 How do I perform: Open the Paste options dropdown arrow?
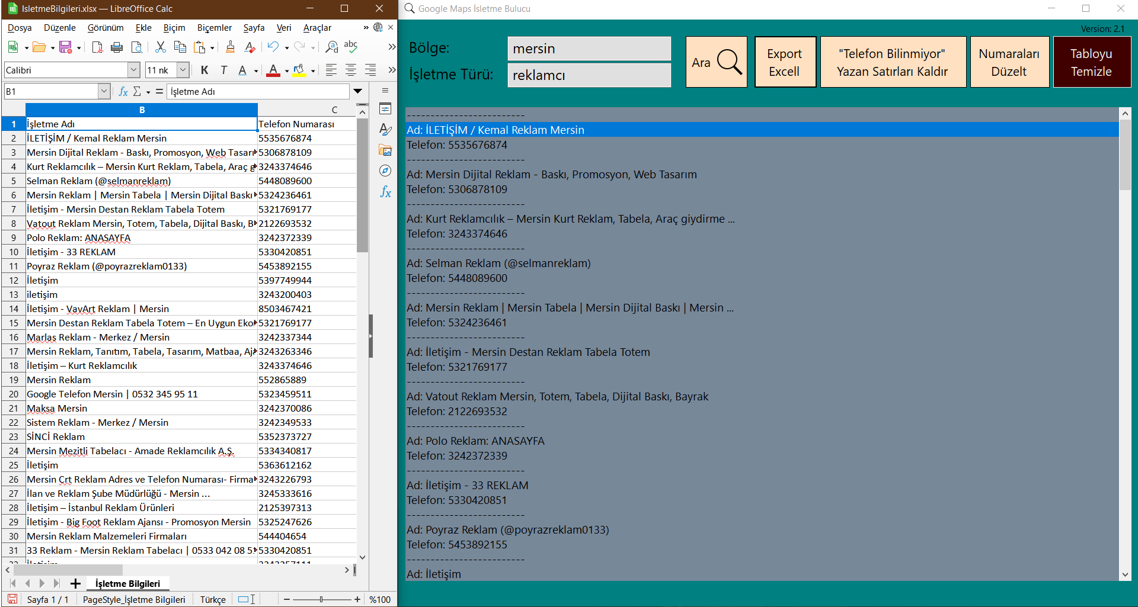tap(212, 47)
